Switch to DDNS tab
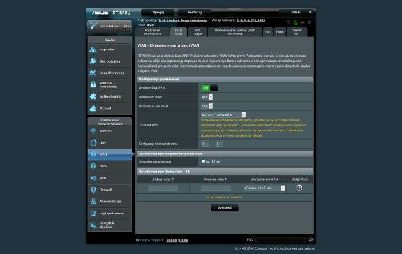The image size is (402, 254). 280,32
